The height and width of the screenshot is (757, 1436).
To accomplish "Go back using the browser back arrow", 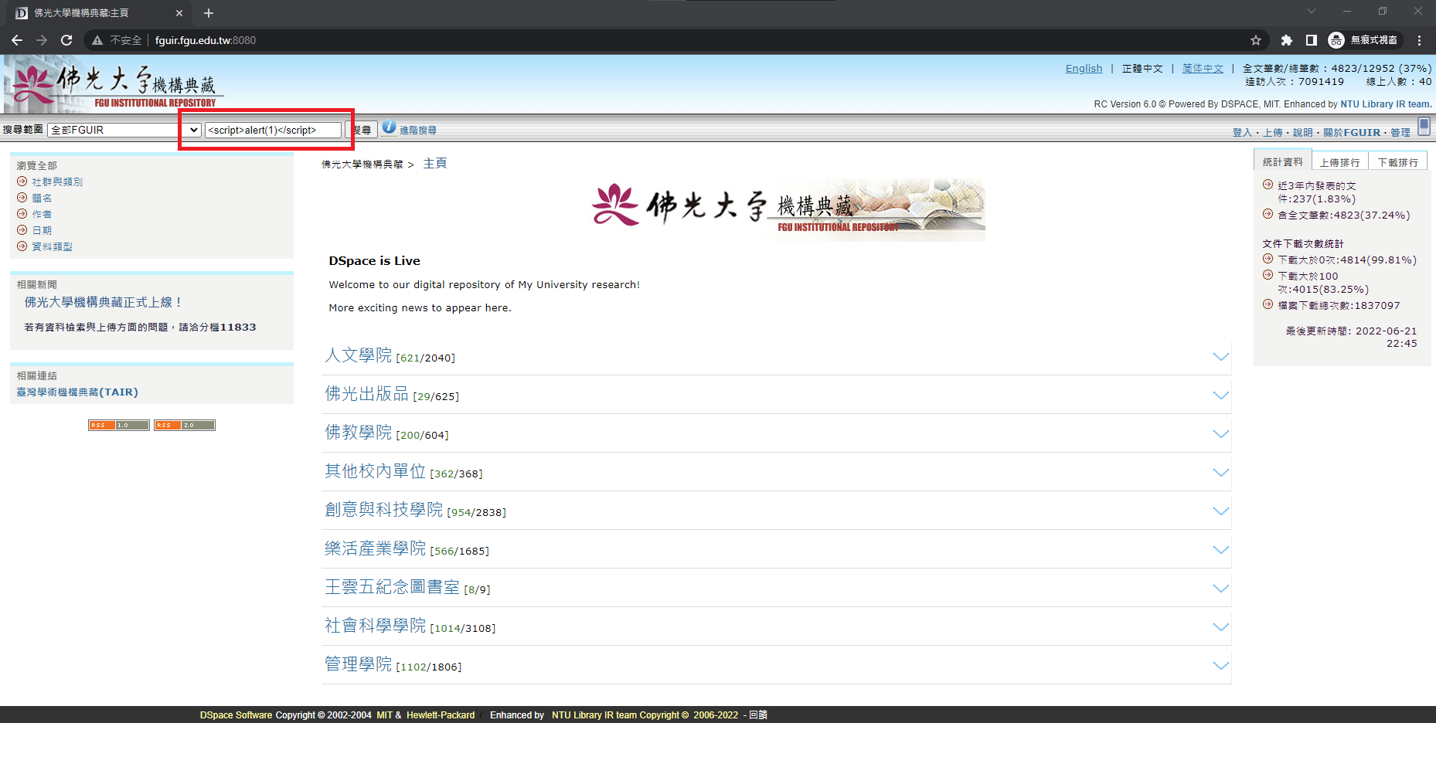I will [x=17, y=40].
